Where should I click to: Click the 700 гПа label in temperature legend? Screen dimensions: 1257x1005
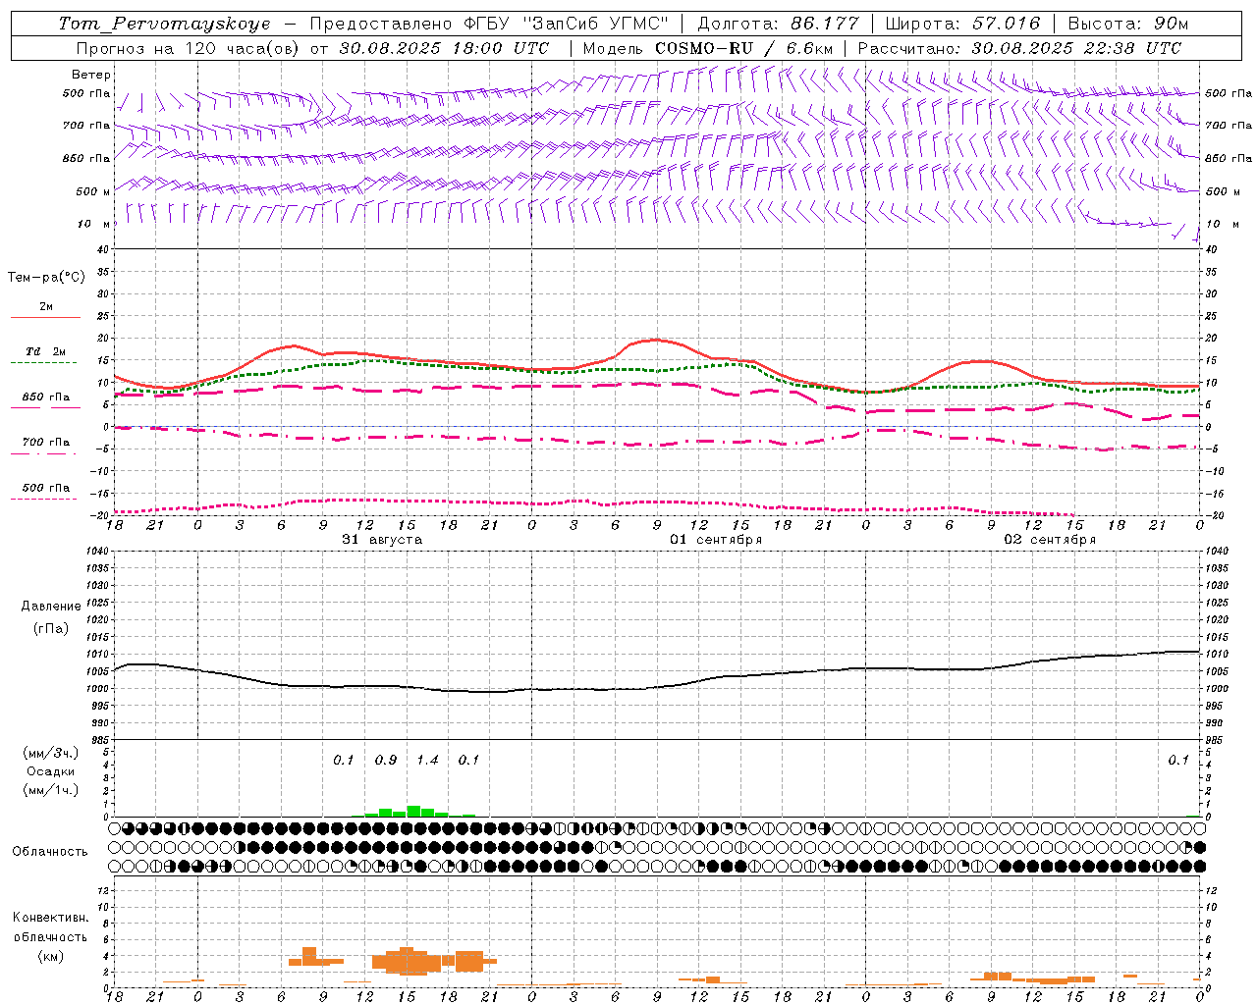point(46,443)
